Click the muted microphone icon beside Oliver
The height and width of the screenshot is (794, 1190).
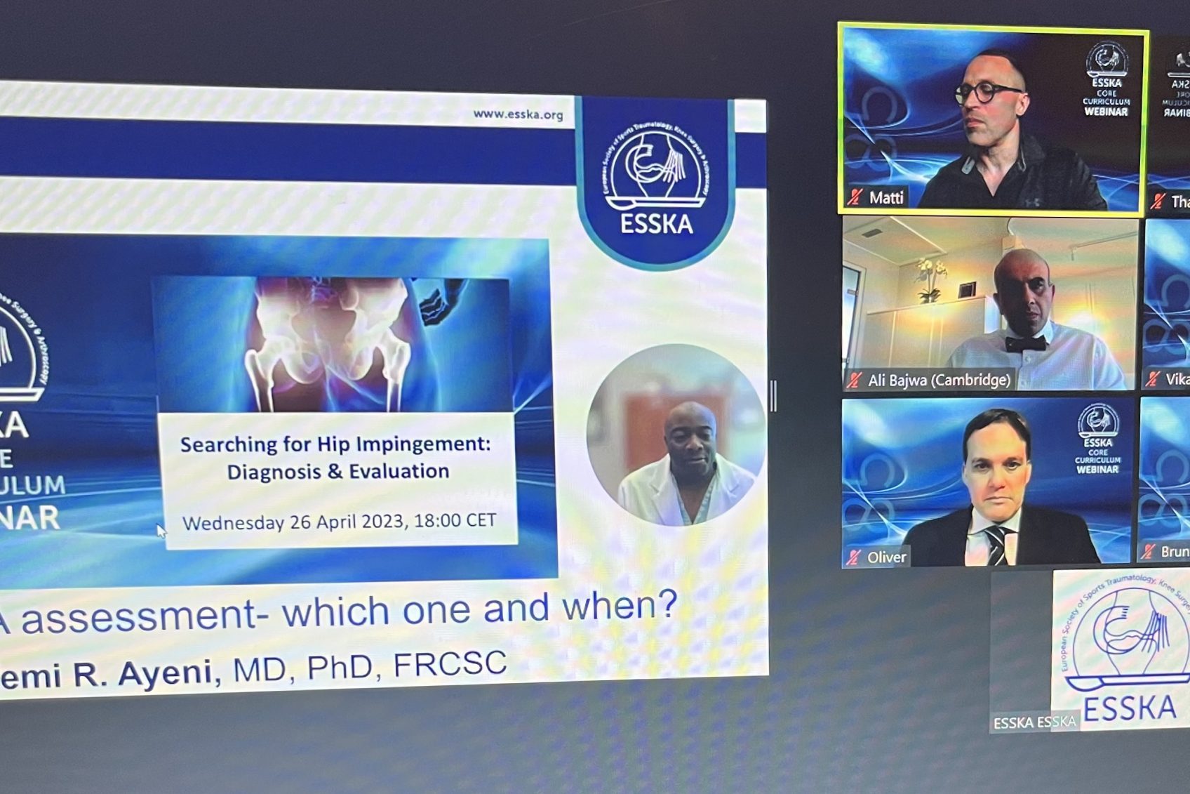pos(853,557)
